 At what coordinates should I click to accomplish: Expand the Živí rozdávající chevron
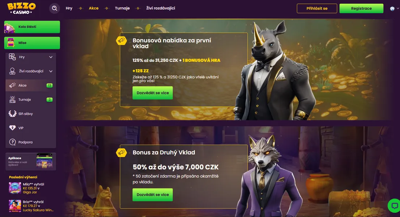(x=51, y=71)
